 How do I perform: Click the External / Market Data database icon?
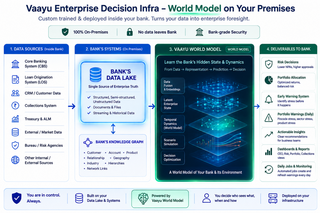pos(15,132)
